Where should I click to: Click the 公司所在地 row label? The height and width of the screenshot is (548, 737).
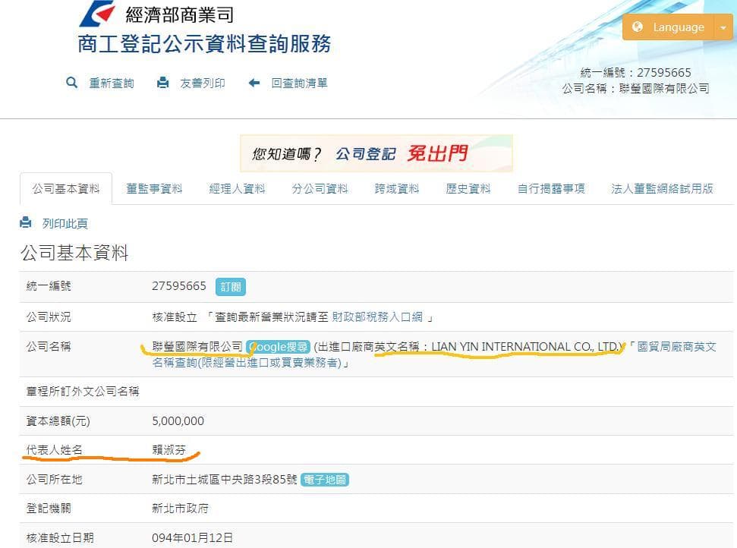click(x=55, y=480)
